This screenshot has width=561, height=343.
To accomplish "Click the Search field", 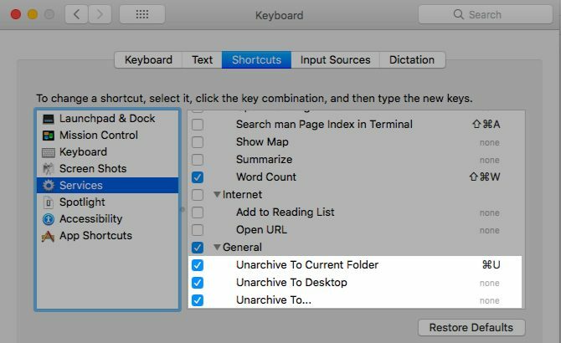I will pos(485,14).
